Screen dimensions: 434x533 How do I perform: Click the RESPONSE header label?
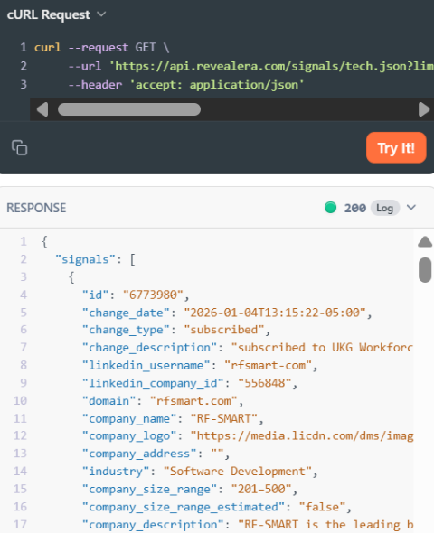point(36,208)
